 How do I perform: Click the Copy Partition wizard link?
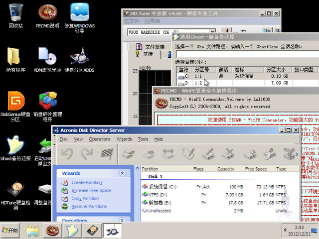tap(85, 198)
